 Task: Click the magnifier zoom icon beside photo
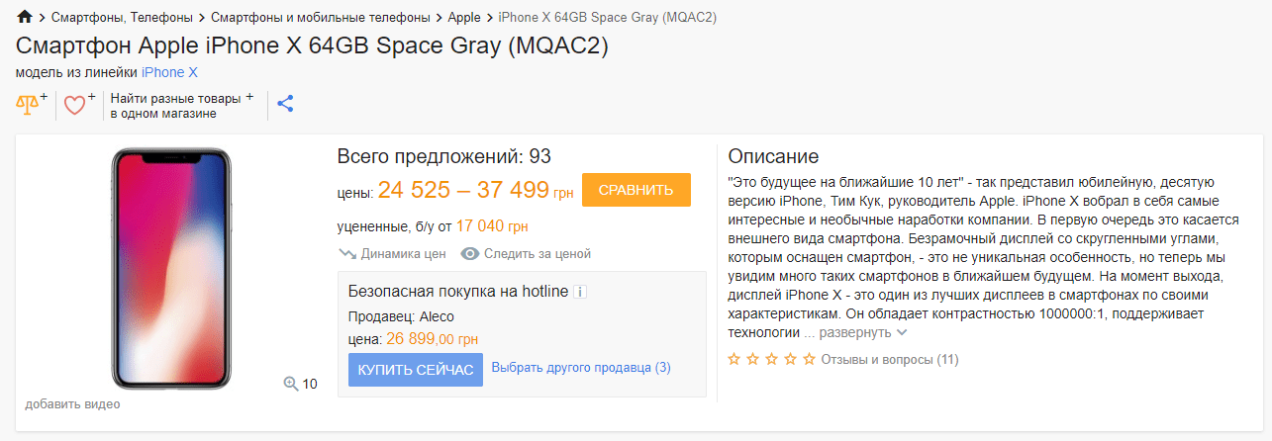point(291,384)
